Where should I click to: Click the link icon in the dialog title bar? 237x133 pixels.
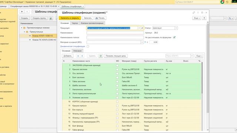pos(194,13)
